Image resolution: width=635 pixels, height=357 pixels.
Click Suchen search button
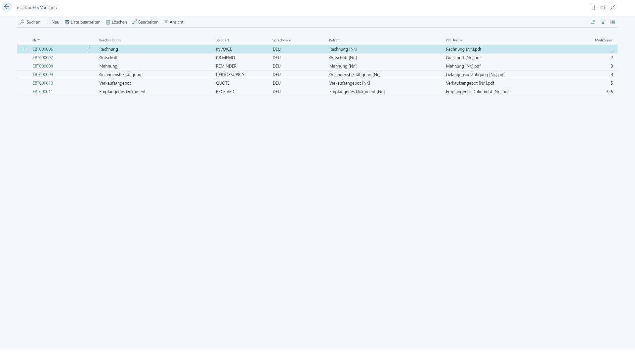point(30,22)
